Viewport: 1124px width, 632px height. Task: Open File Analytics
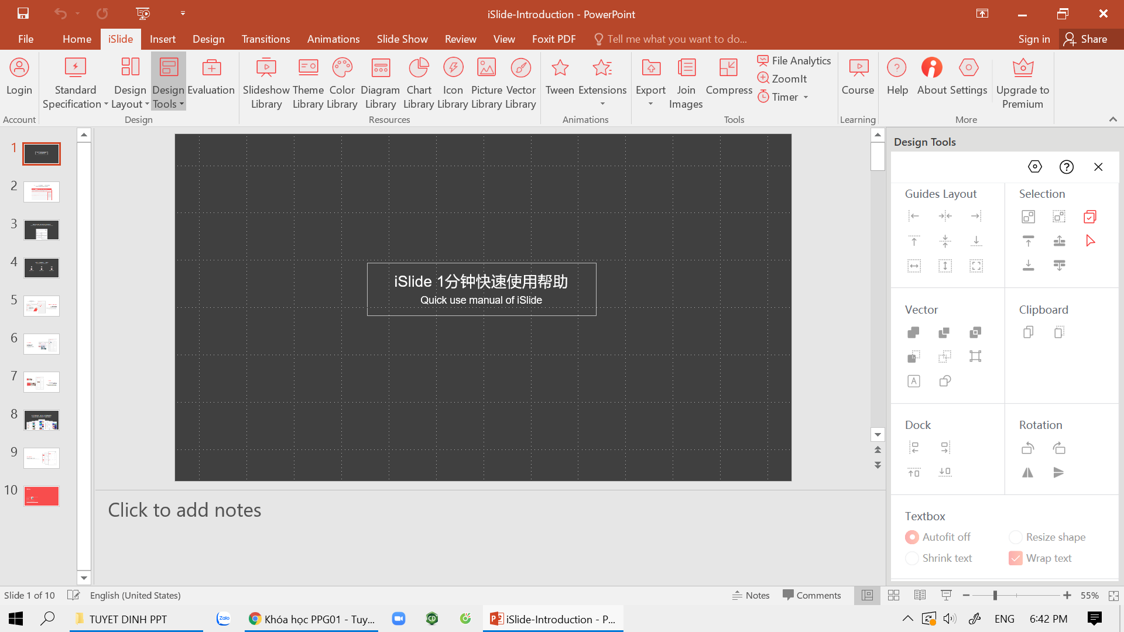click(x=794, y=60)
